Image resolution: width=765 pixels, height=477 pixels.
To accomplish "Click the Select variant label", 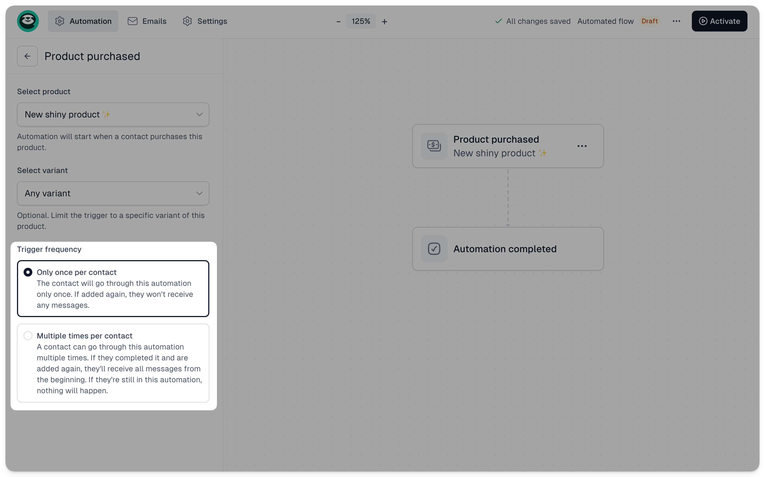I will (x=42, y=170).
